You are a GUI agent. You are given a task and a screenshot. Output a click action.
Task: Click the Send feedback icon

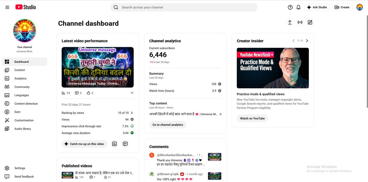click(x=7, y=176)
